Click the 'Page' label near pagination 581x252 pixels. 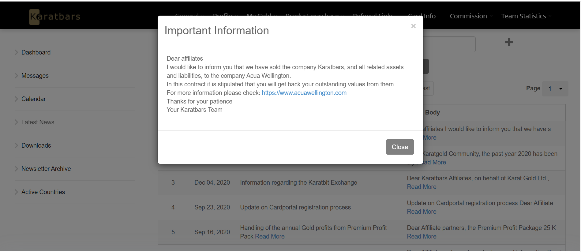tap(533, 88)
